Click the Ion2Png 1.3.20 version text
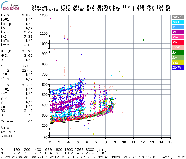The image size is (186, 159). click(x=173, y=157)
